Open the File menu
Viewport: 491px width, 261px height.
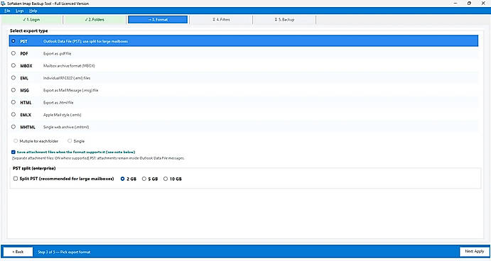point(7,11)
